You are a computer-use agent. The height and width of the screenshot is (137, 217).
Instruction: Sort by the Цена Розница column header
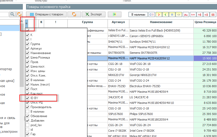pos(205,24)
